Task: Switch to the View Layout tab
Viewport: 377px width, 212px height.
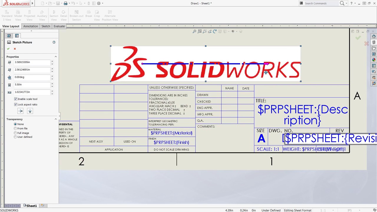Action: (11, 26)
